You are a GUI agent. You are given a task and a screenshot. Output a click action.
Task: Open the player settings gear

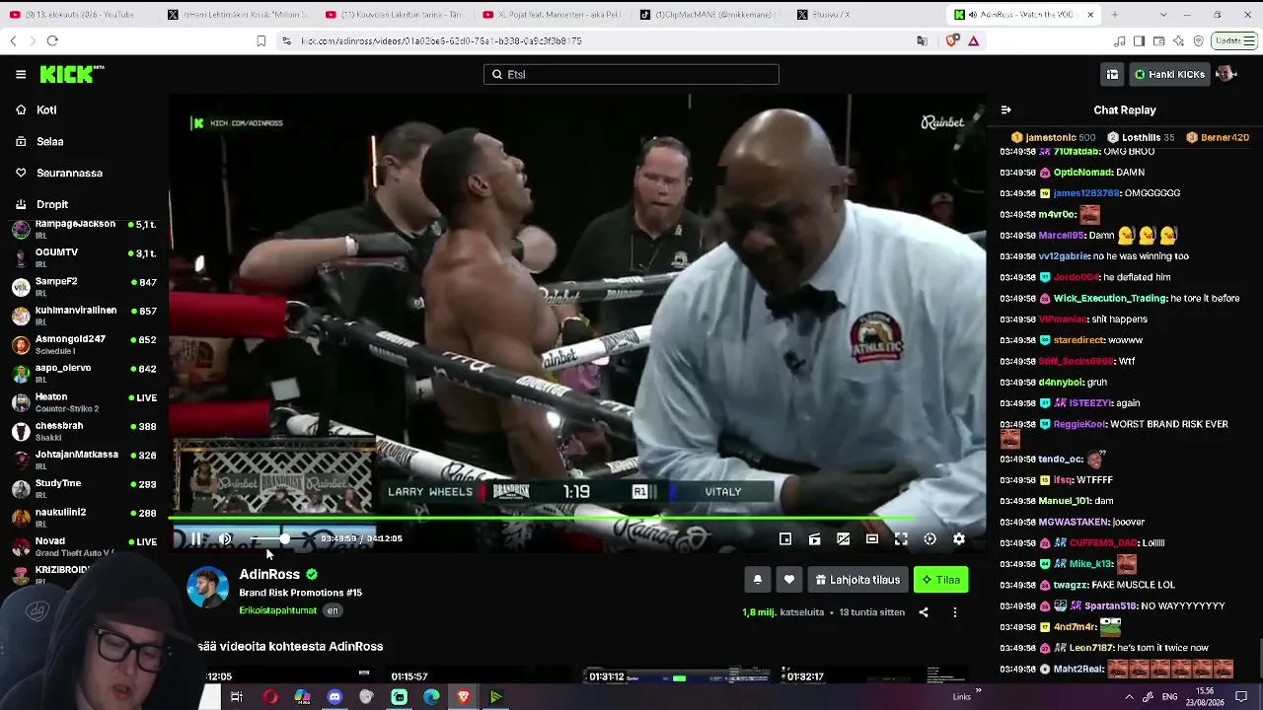pos(959,538)
